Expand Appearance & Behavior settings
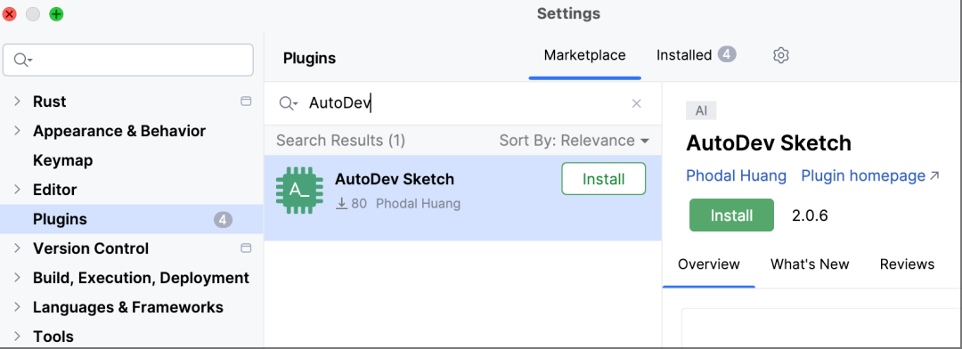The height and width of the screenshot is (349, 962). point(17,131)
